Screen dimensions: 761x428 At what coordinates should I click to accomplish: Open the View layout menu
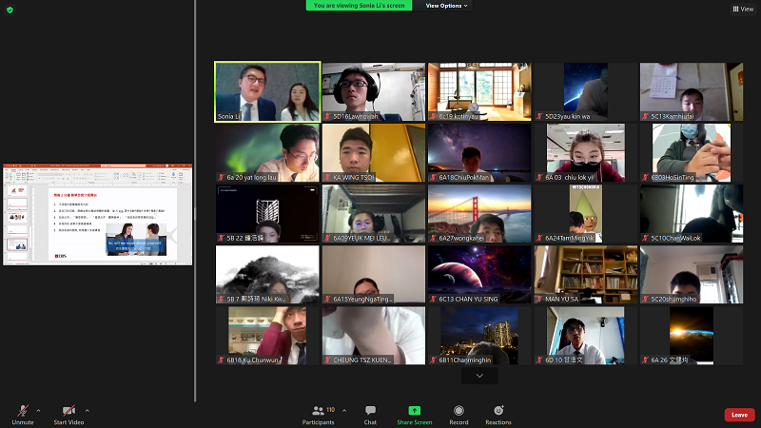click(x=742, y=9)
